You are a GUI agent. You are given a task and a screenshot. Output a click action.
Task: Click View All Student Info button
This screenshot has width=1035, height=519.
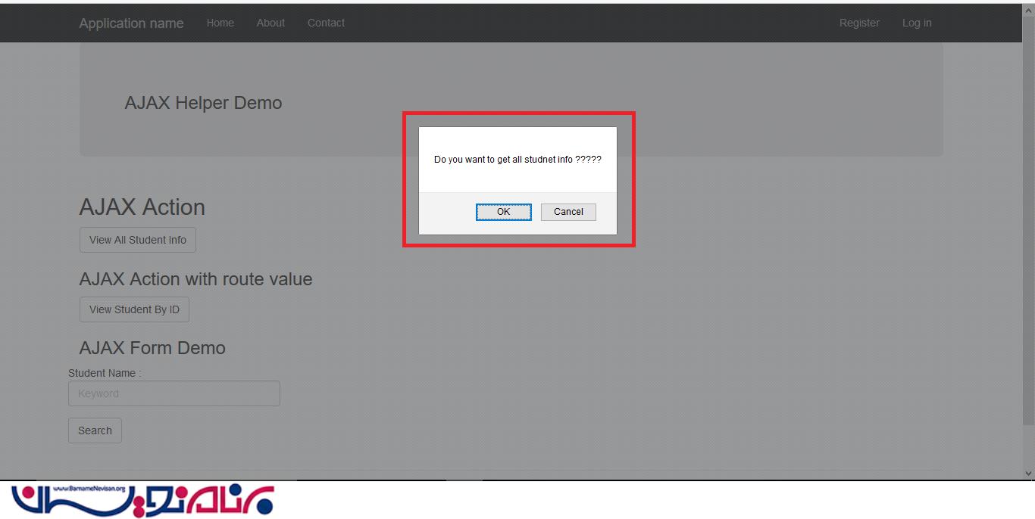[x=138, y=240]
